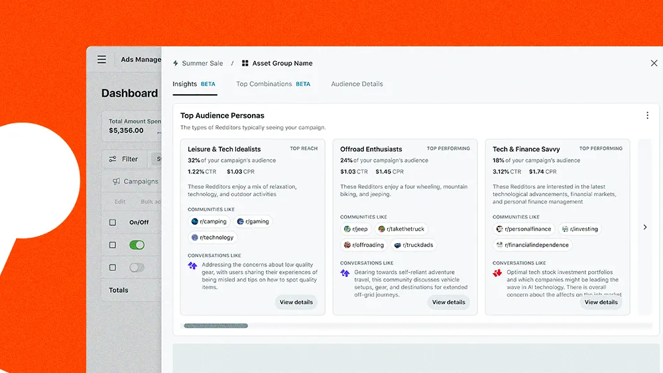
Task: Click r/investing community chip
Action: point(579,229)
